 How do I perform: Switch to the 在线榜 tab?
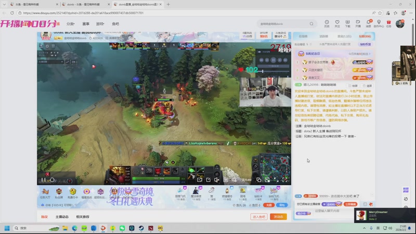(303, 36)
